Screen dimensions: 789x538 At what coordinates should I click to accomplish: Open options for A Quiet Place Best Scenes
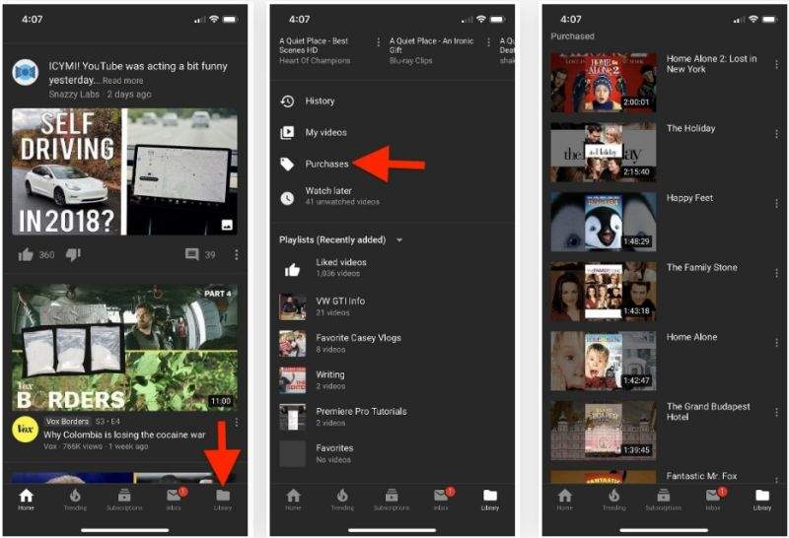click(x=379, y=42)
